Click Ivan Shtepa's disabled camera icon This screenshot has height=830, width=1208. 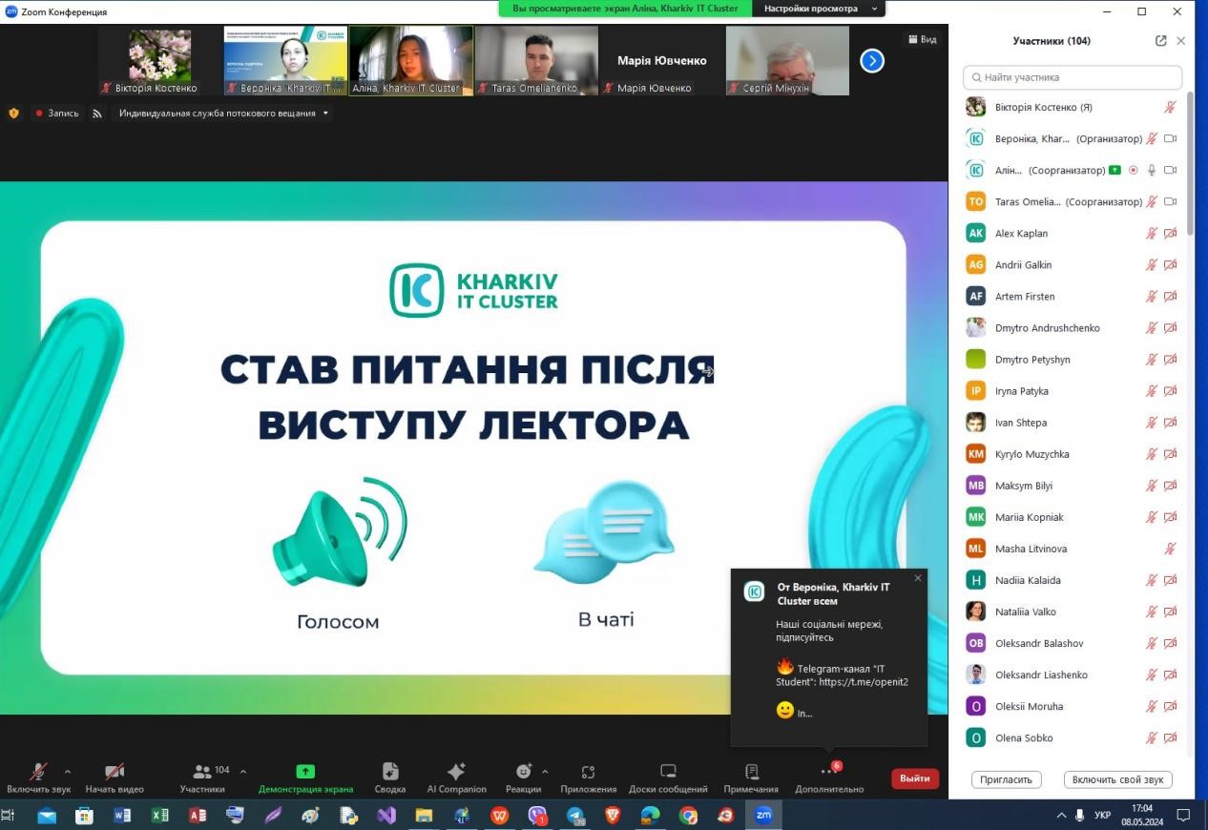click(1170, 423)
